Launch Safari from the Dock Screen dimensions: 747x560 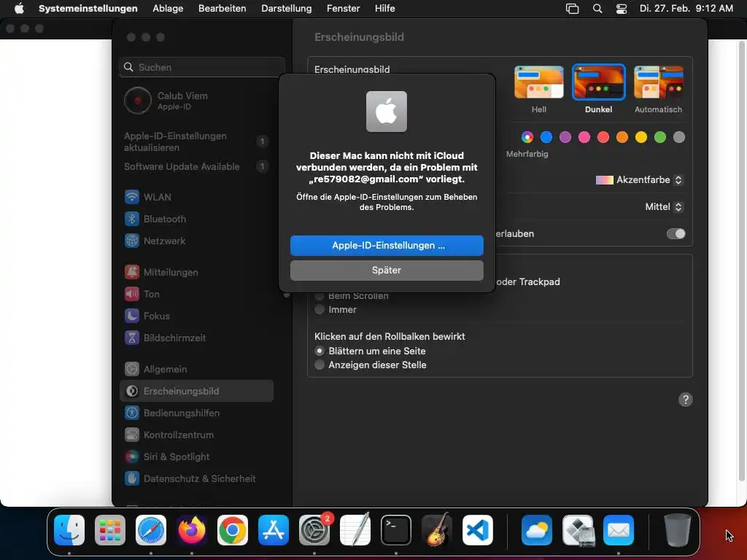[x=151, y=530]
